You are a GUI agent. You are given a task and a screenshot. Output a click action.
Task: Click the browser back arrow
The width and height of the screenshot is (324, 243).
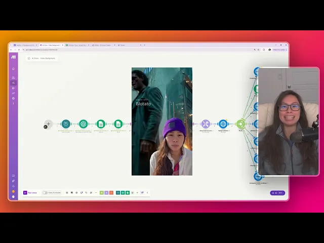pos(11,50)
